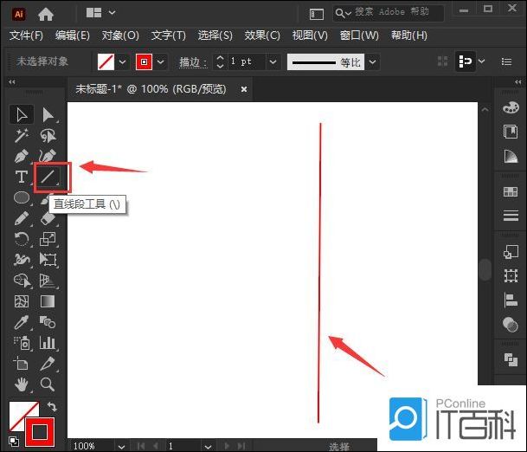
Task: Expand the fill color dropdown in control bar
Action: 122,61
